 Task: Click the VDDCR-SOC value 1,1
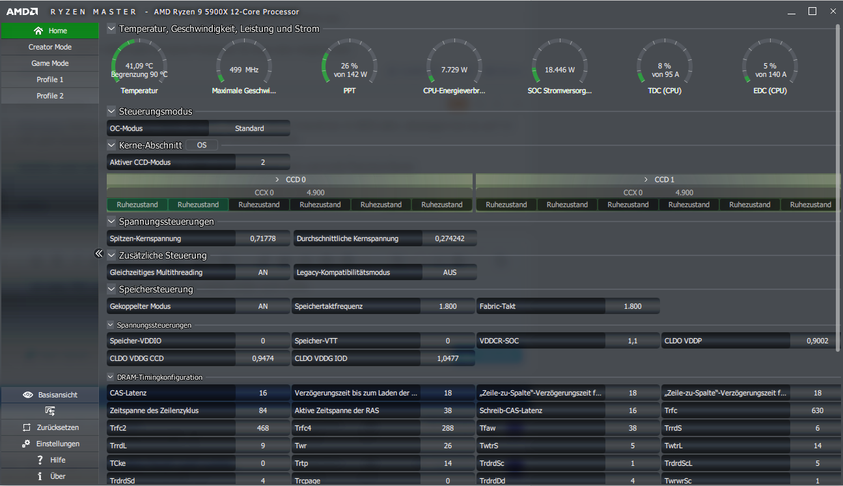tap(633, 341)
